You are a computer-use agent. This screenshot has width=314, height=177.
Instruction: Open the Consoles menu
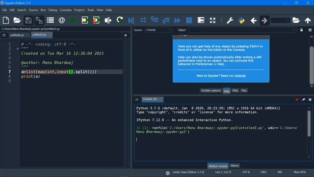[65, 10]
